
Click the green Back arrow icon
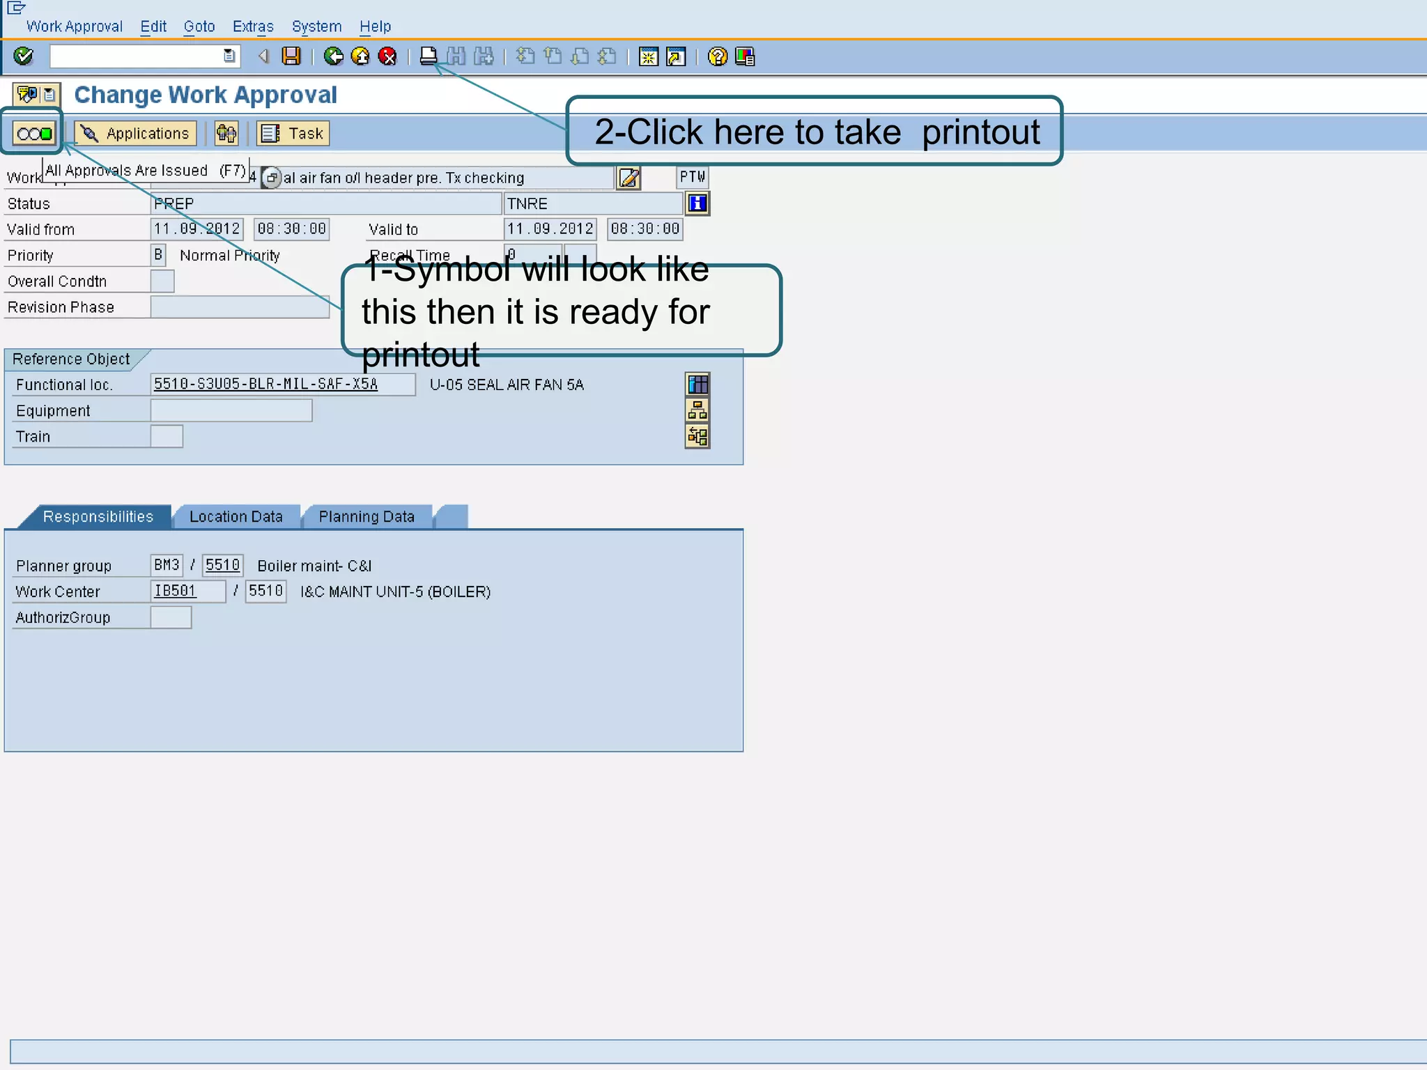click(x=334, y=56)
